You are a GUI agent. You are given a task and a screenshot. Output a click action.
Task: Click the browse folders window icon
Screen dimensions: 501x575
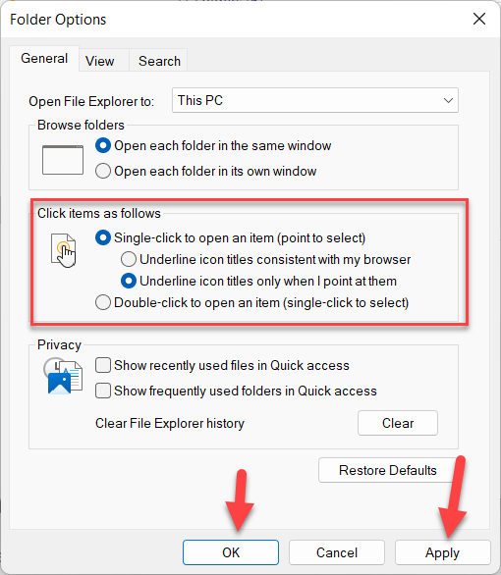tap(63, 160)
